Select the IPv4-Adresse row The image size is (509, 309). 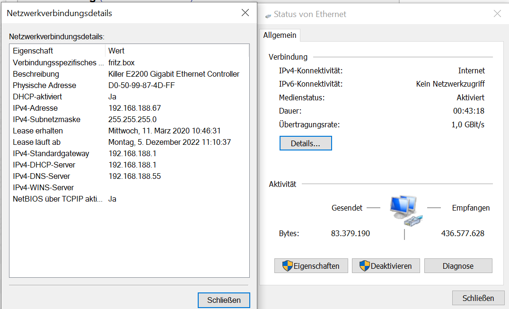129,108
